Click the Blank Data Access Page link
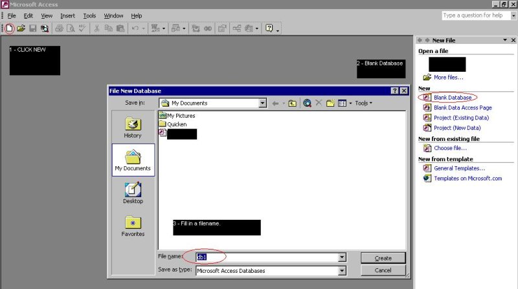518x289 pixels. [462, 107]
